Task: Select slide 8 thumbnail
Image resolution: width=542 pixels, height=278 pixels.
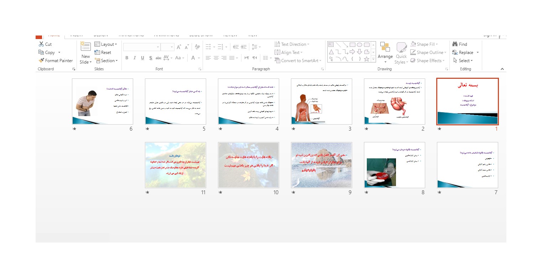Action: [395, 165]
